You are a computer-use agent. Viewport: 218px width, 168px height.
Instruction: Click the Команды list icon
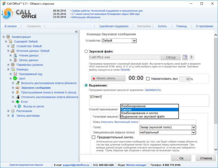point(13,69)
